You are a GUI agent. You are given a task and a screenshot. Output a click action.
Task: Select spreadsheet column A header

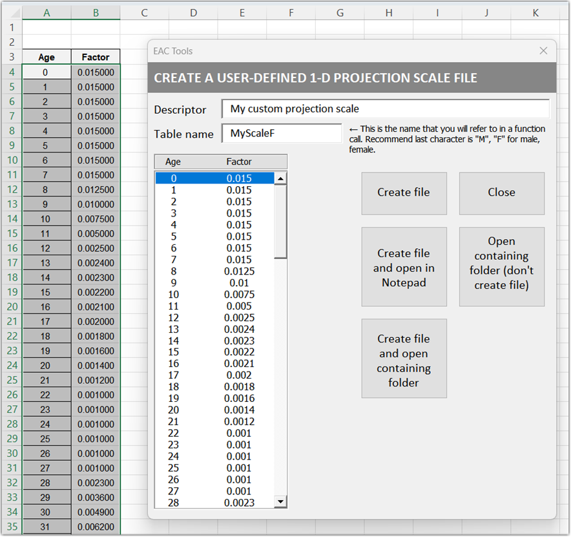(x=47, y=13)
